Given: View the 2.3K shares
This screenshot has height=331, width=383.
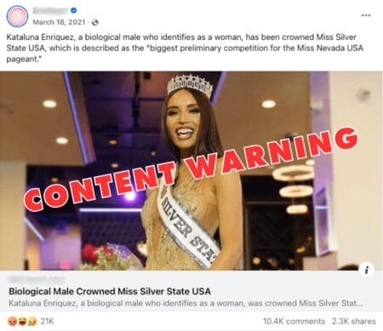Looking at the screenshot, I should click(x=354, y=321).
